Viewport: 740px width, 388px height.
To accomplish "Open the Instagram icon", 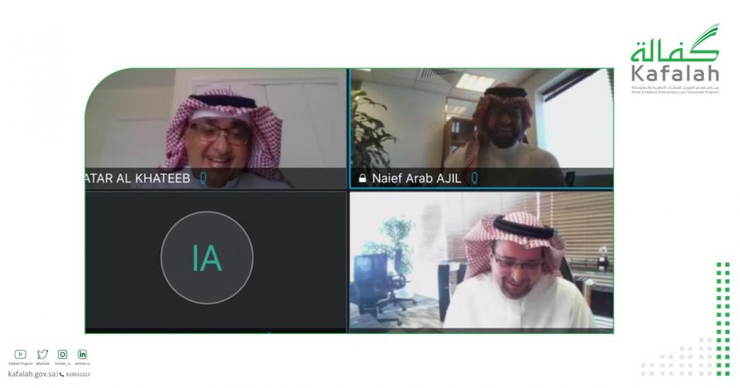I will tap(62, 354).
